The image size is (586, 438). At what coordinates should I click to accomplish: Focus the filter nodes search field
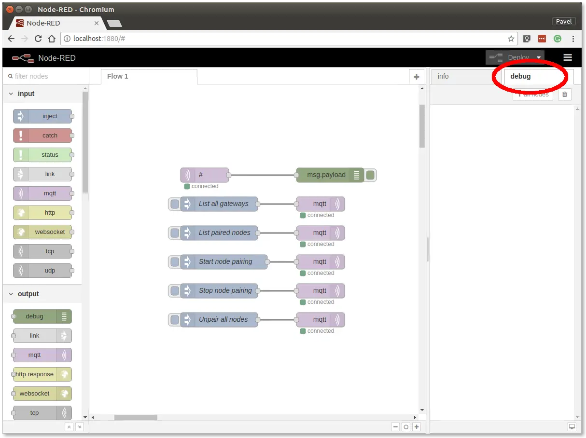click(x=46, y=76)
